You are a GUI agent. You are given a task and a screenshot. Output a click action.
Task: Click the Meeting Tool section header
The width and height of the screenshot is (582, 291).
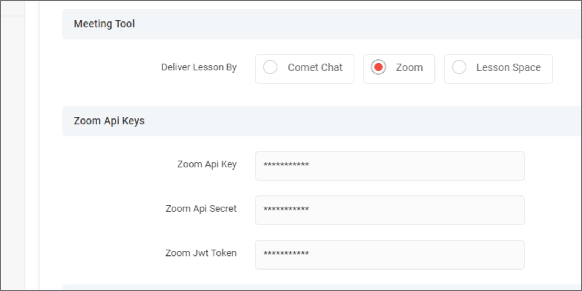(x=104, y=24)
